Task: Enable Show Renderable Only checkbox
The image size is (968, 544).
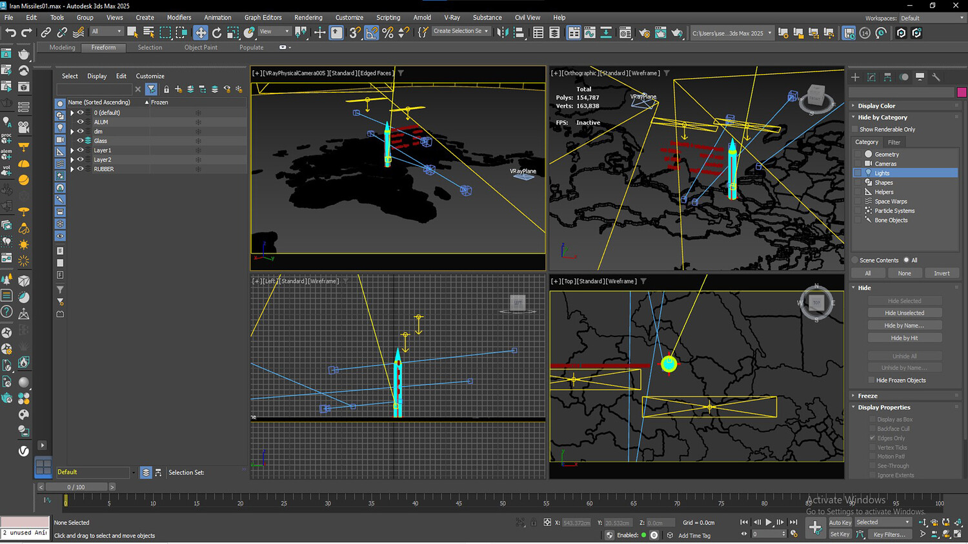Action: tap(855, 130)
